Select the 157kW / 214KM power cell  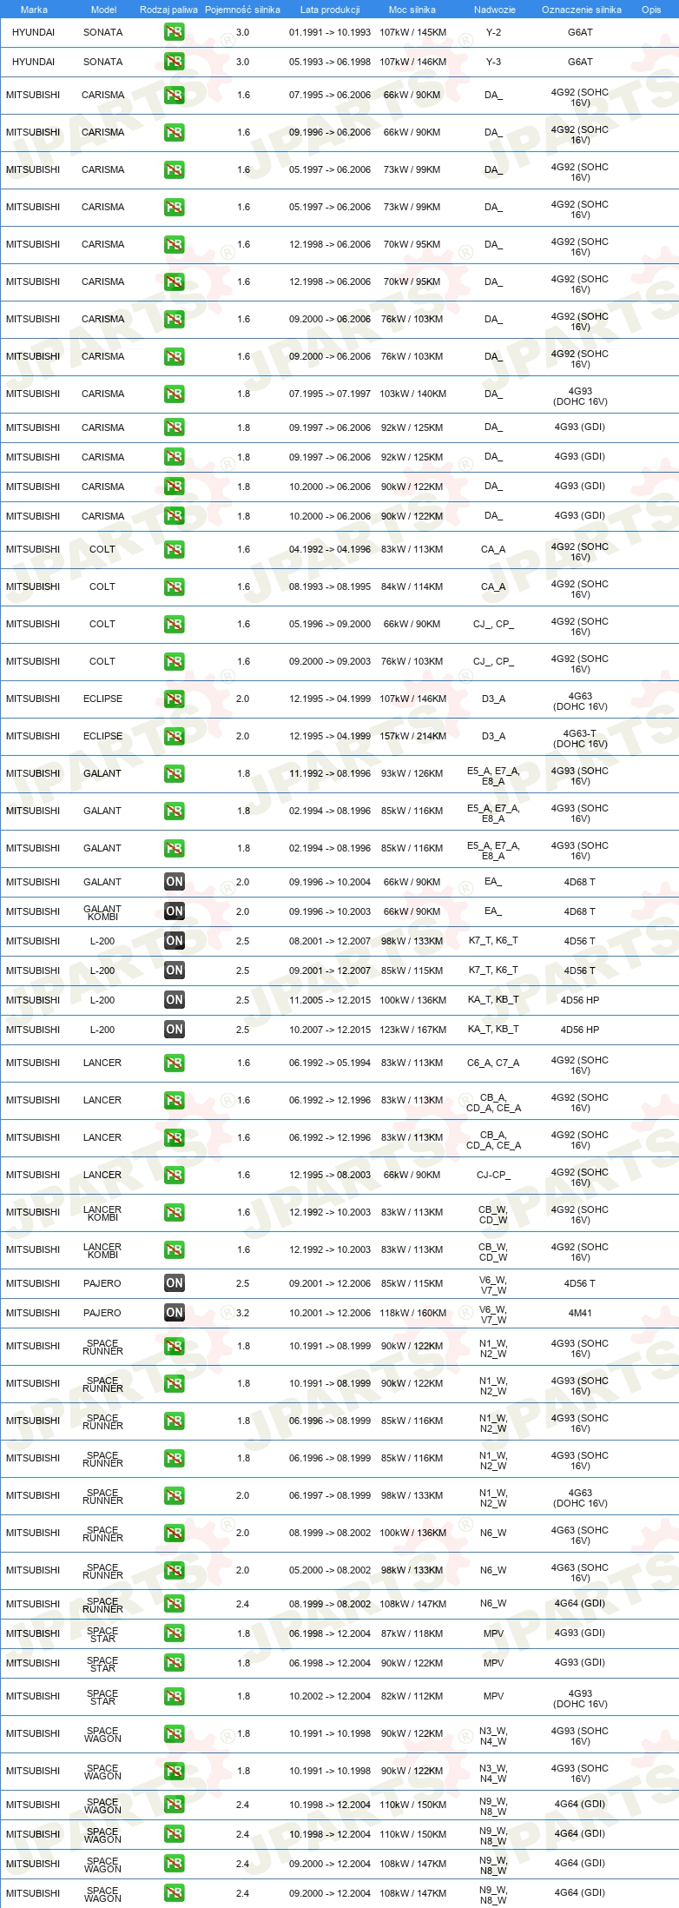[x=412, y=737]
